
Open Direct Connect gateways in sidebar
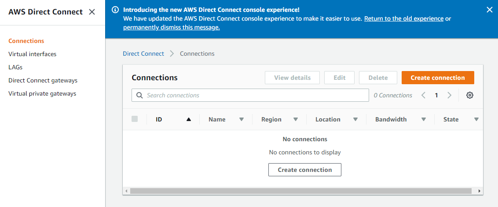pyautogui.click(x=43, y=80)
